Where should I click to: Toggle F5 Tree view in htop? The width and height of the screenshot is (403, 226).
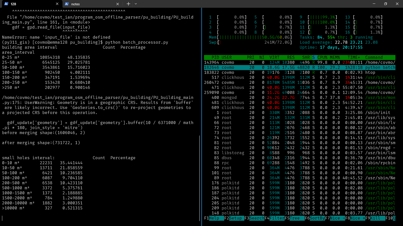(x=295, y=218)
